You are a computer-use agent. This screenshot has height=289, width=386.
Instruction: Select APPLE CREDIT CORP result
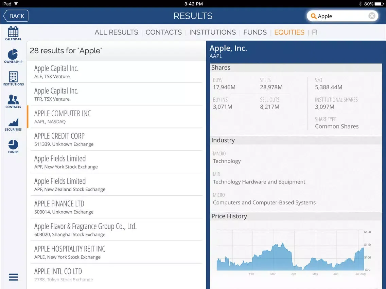pyautogui.click(x=117, y=139)
